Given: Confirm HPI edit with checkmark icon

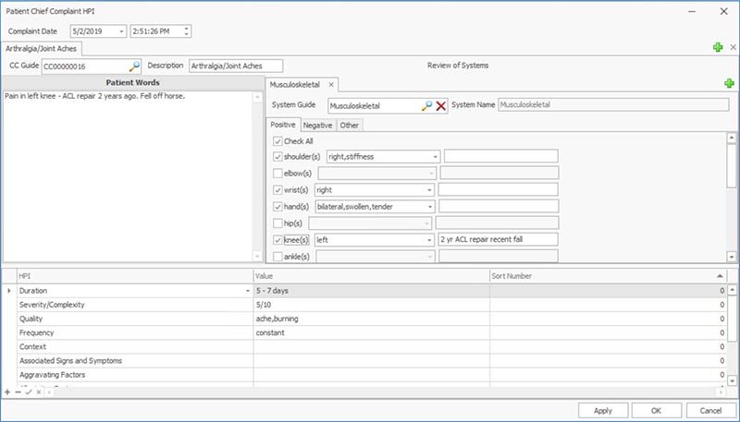Looking at the screenshot, I should [29, 392].
